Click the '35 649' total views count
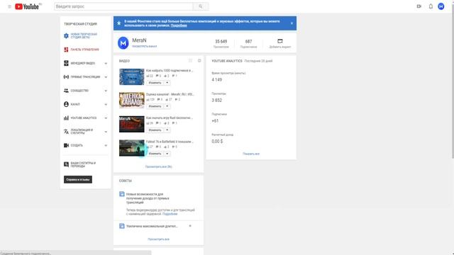 [x=221, y=42]
